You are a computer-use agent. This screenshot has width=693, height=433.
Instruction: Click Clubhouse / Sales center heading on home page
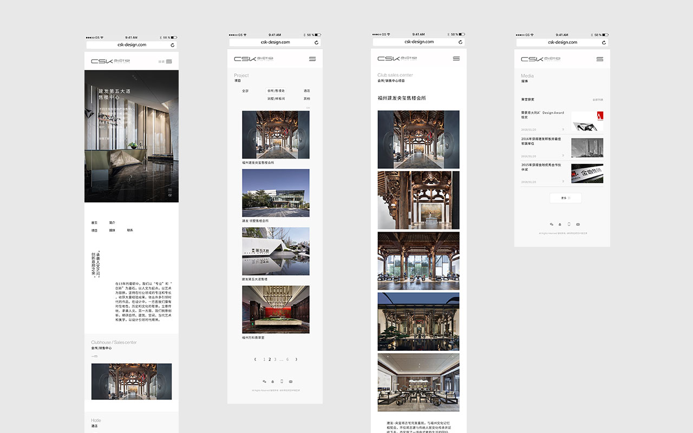point(114,342)
